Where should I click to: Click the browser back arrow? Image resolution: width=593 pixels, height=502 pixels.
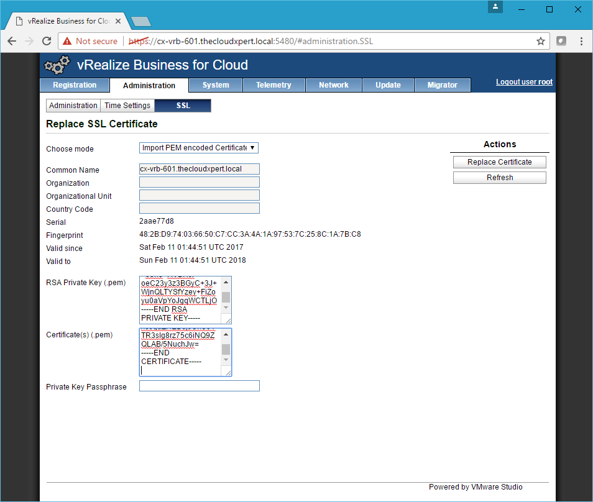pyautogui.click(x=12, y=41)
